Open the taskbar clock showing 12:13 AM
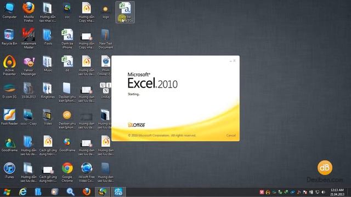351x197 pixels. tap(337, 192)
